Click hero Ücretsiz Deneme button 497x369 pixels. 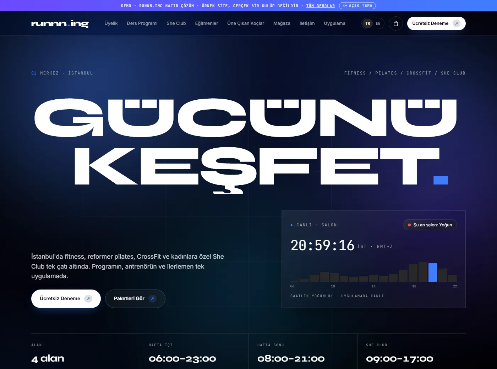click(x=66, y=299)
